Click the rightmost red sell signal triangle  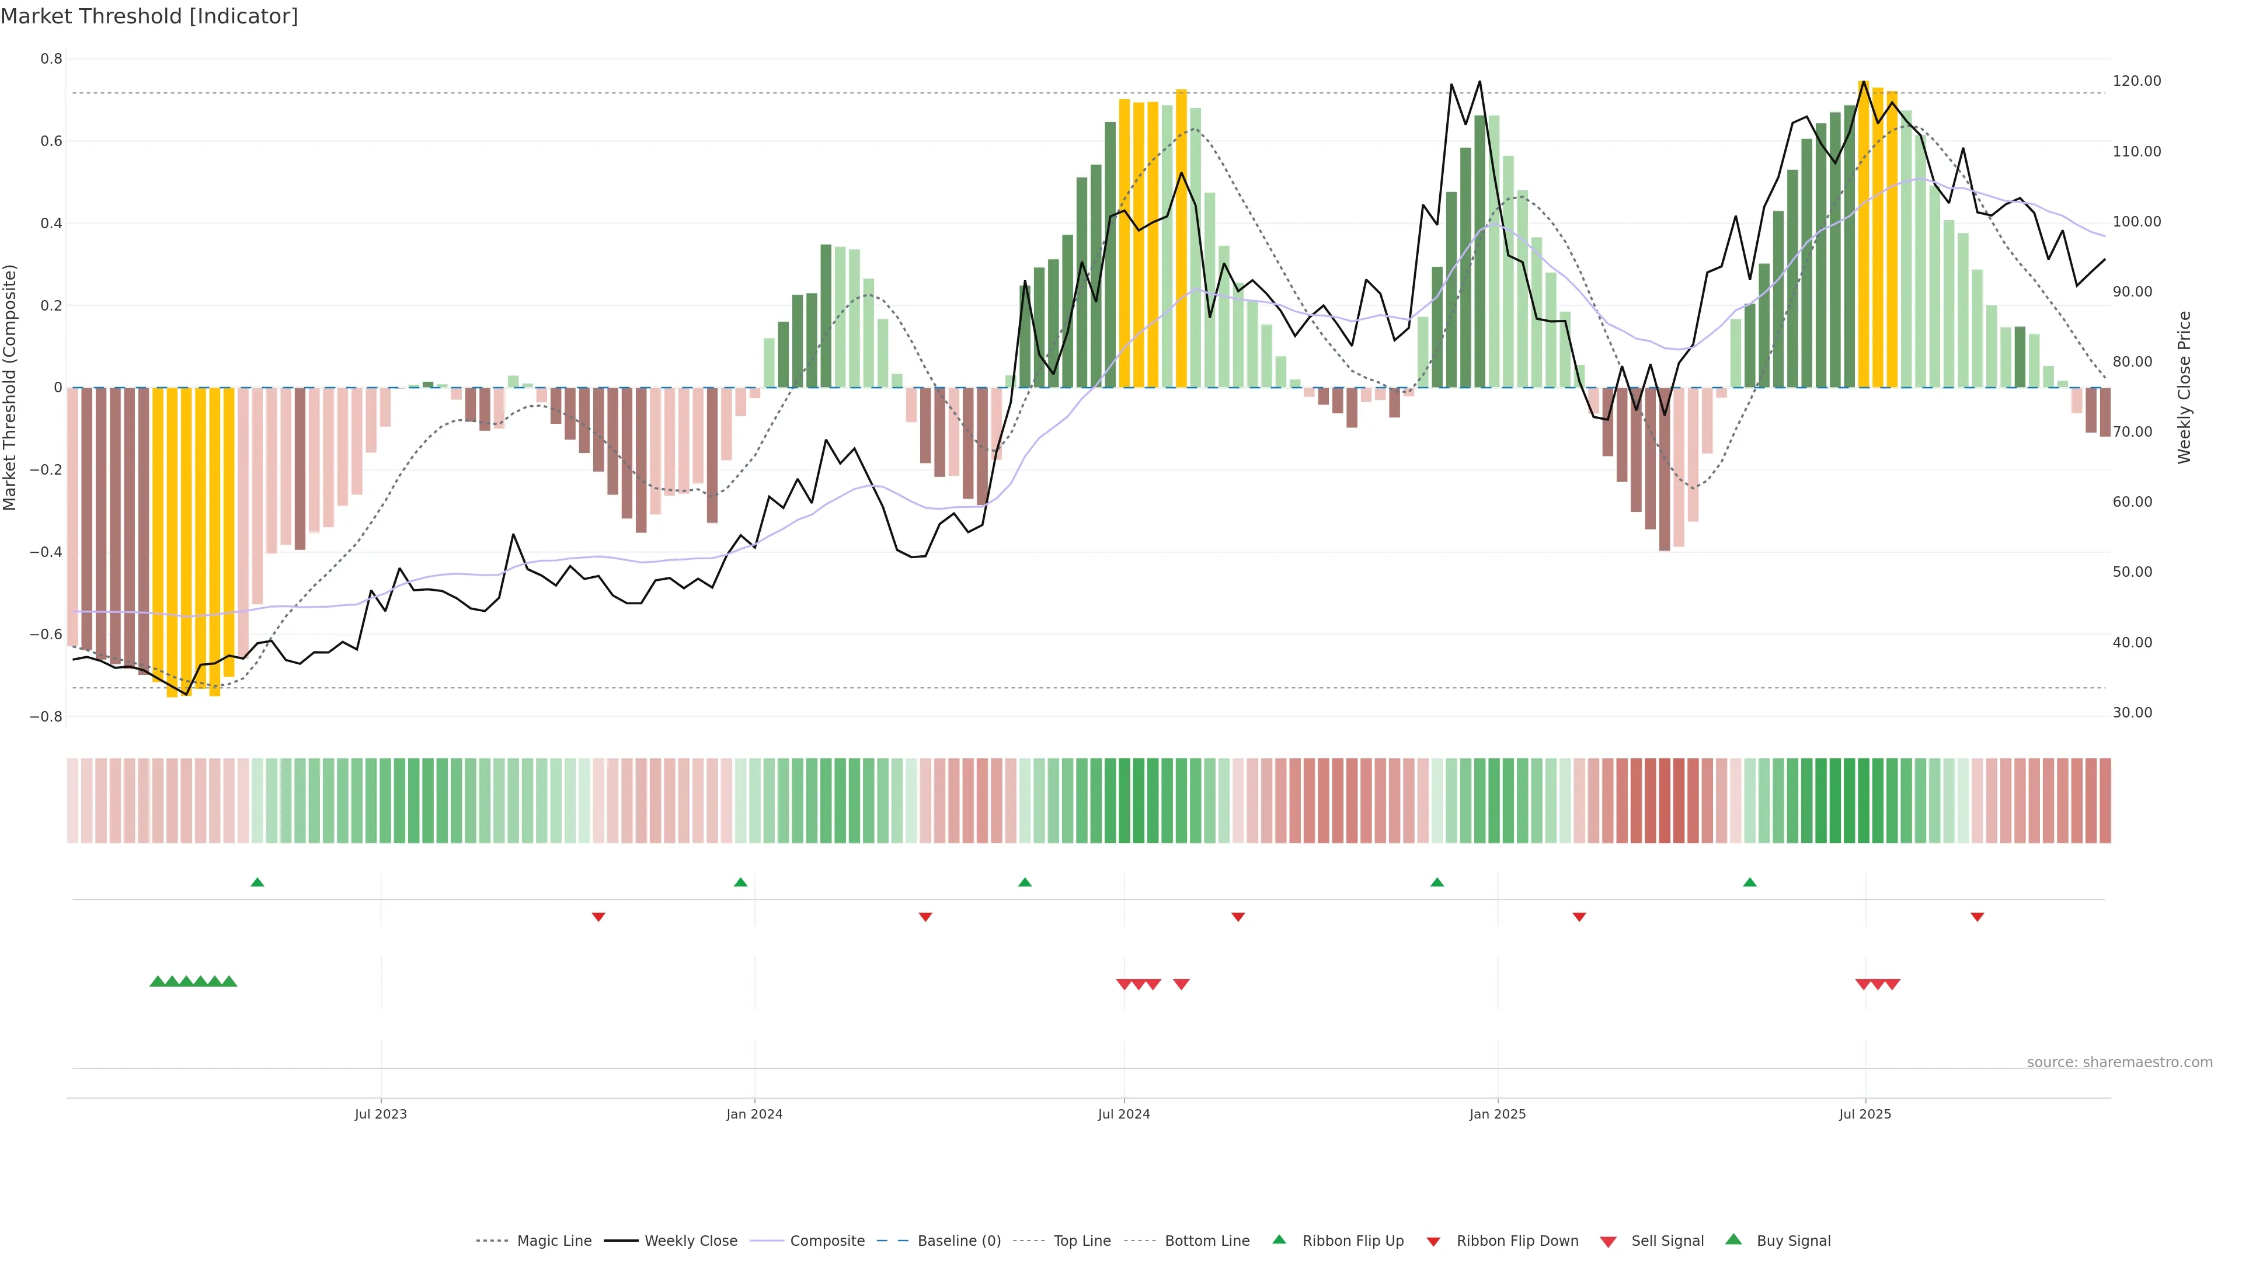[1892, 984]
